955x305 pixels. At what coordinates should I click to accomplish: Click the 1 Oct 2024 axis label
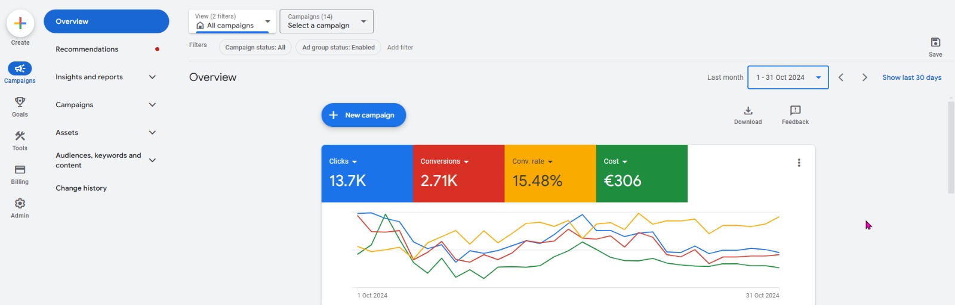(x=372, y=295)
